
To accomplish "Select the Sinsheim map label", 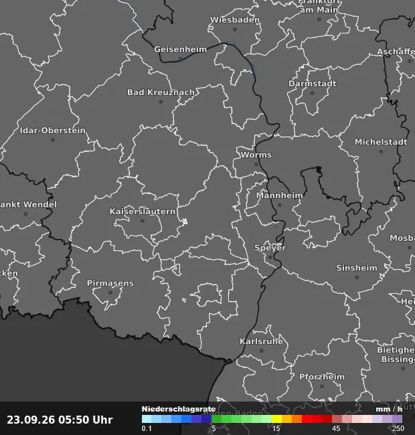I will click(x=357, y=268).
